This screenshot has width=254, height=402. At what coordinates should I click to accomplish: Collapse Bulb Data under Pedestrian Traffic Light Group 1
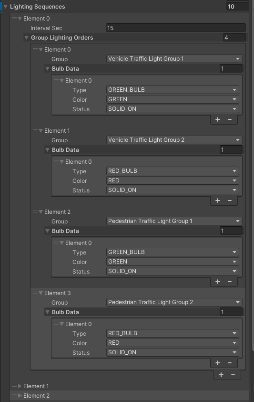(47, 231)
